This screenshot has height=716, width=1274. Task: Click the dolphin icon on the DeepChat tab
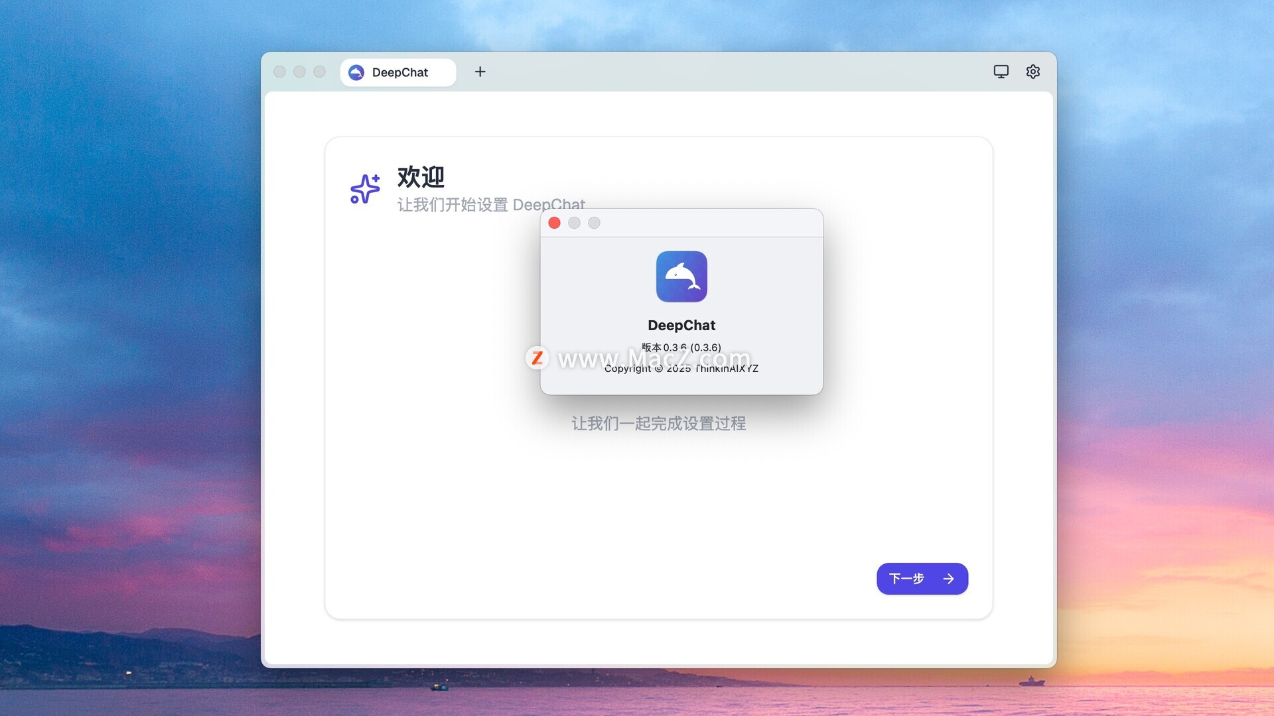click(356, 72)
